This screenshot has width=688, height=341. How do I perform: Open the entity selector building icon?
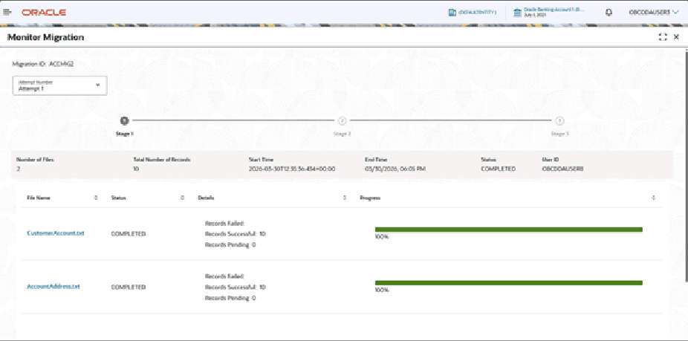click(x=452, y=13)
